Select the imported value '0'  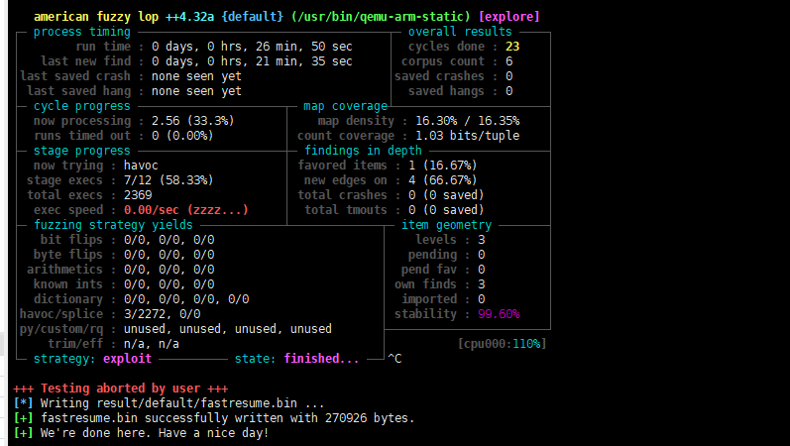[481, 299]
